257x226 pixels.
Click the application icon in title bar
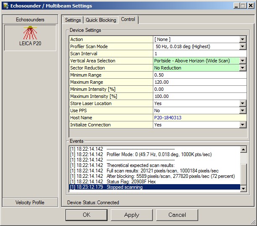5,6
